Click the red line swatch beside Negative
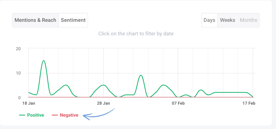Screen dimensions: 276x129 (x=55, y=115)
